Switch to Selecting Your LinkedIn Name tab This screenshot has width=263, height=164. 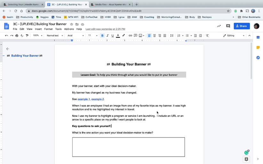(23, 4)
